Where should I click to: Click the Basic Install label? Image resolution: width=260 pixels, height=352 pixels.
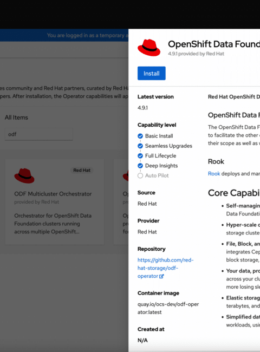(159, 136)
